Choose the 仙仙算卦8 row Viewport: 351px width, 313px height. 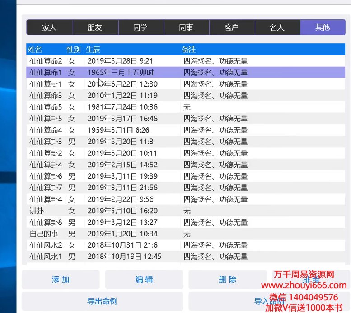tap(46, 222)
